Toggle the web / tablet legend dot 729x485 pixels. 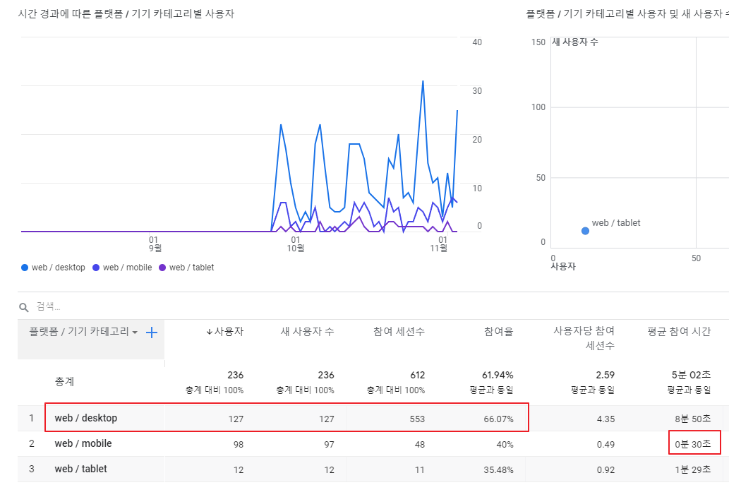[162, 268]
